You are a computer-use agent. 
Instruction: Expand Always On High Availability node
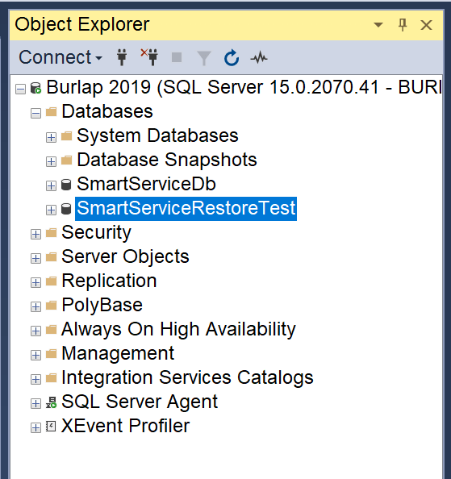(x=35, y=331)
